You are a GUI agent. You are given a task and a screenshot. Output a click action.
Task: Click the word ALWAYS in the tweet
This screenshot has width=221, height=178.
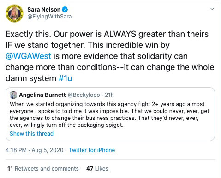[120, 34]
